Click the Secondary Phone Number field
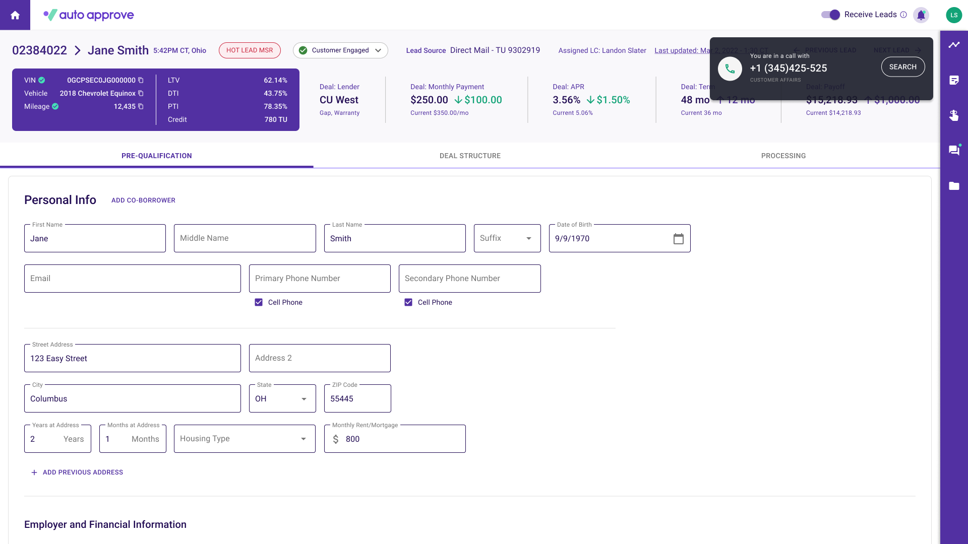968x544 pixels. click(x=470, y=279)
